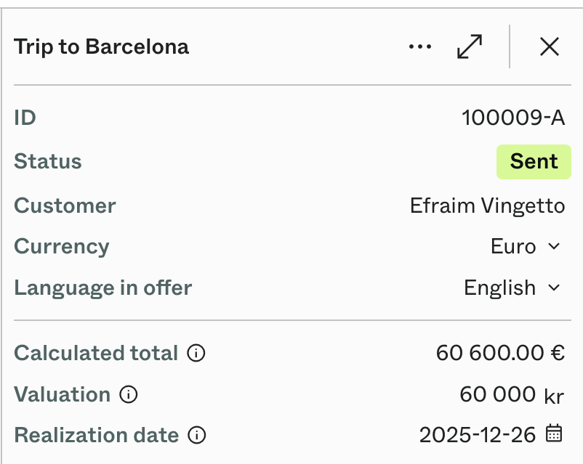Click the Calculated total amount field
The image size is (583, 464).
click(502, 354)
